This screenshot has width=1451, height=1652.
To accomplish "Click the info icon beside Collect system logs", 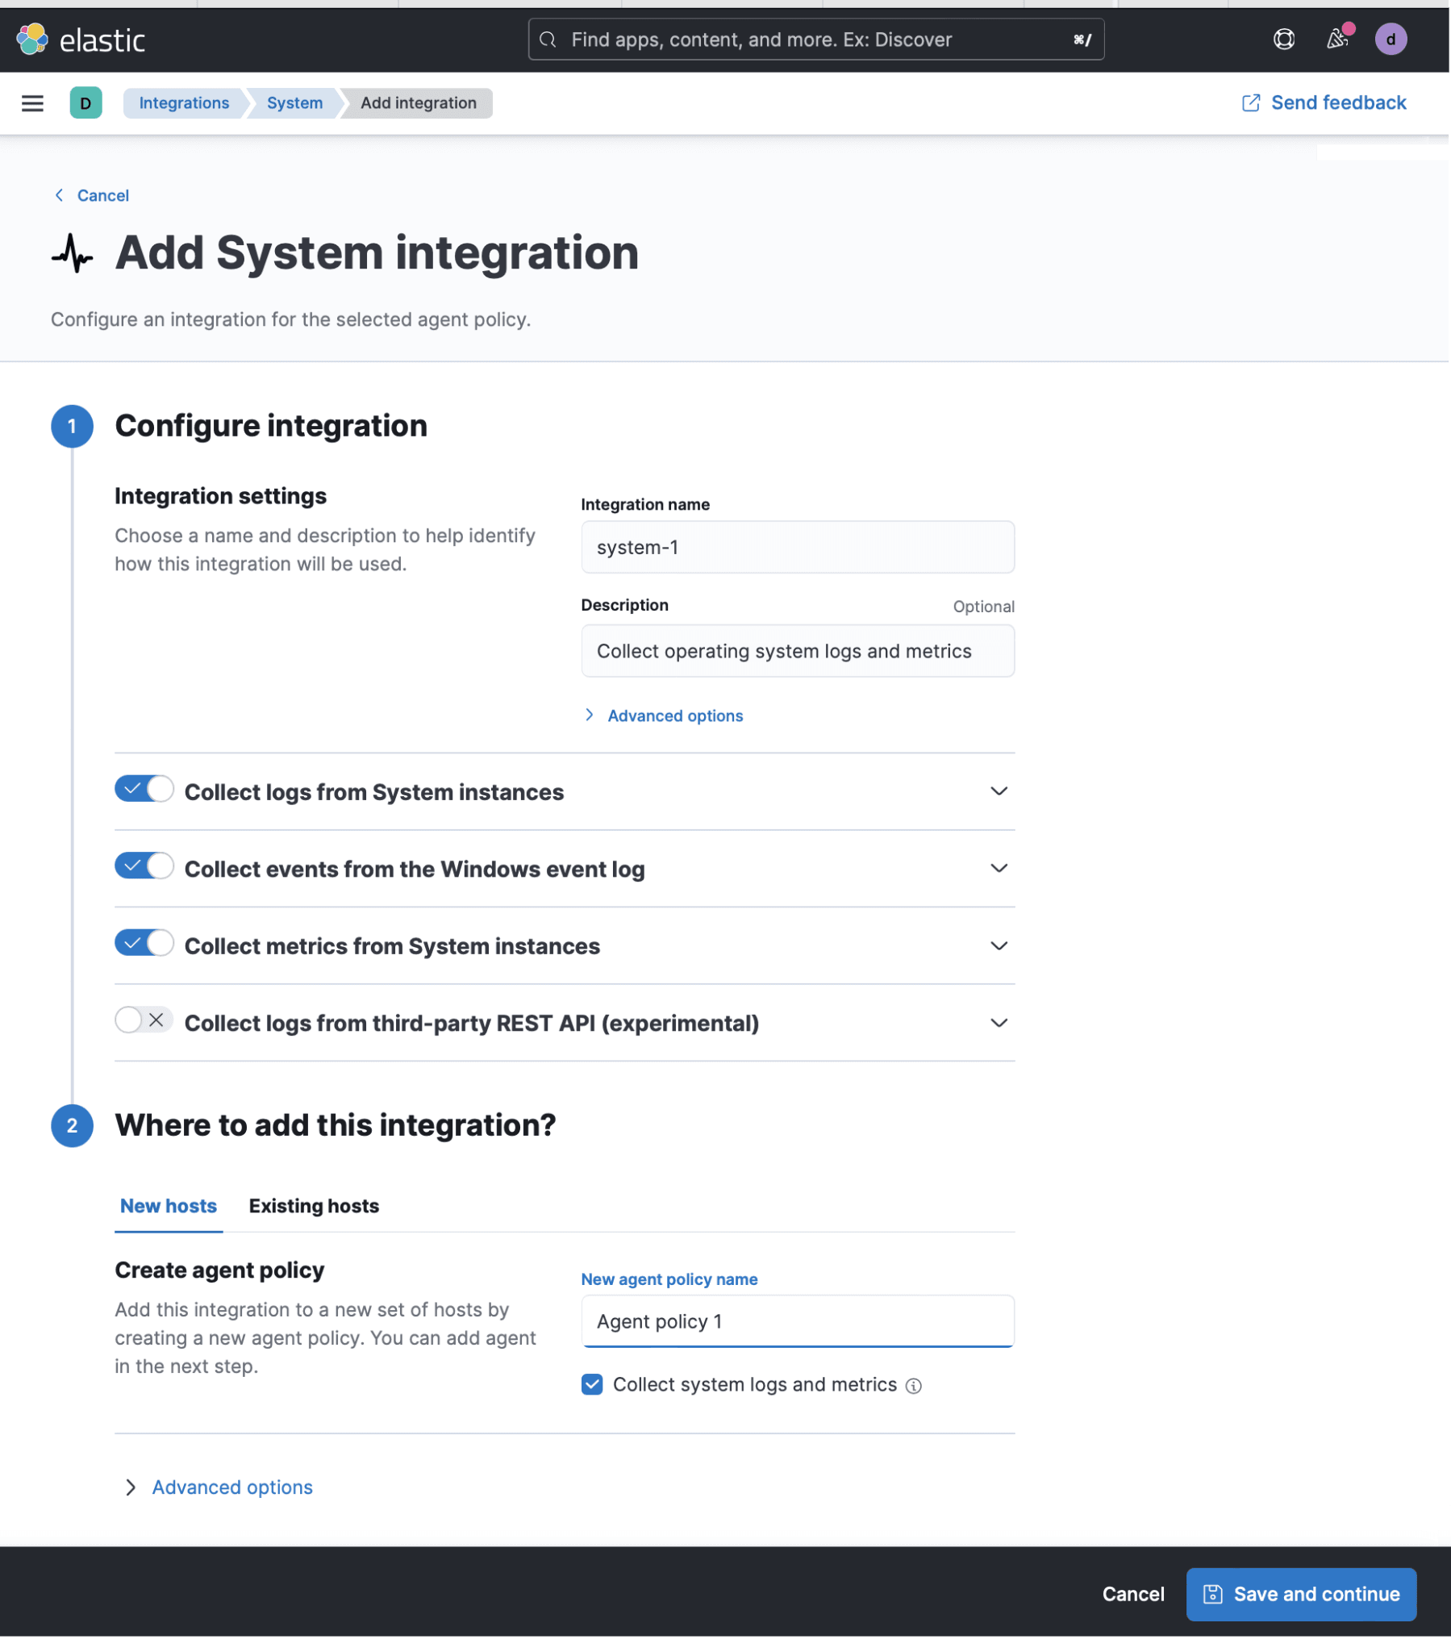I will point(914,1386).
